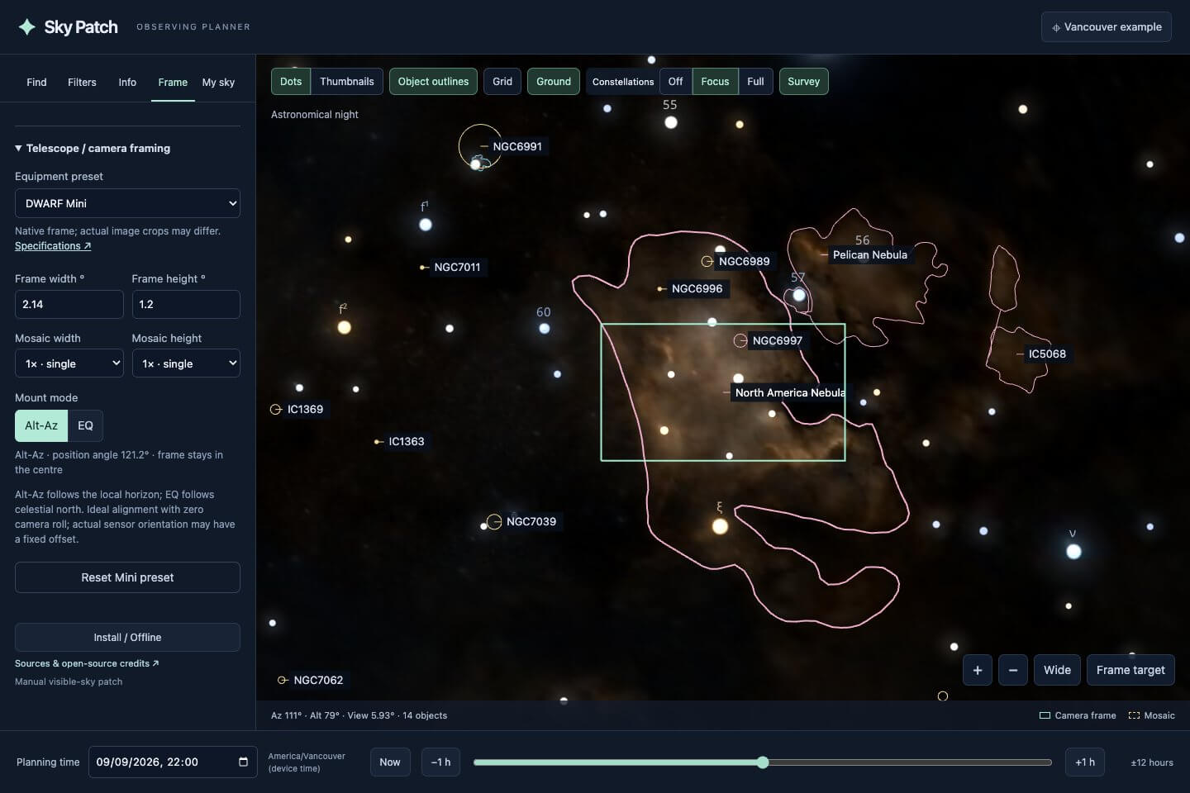Click the Camera frame legend icon
The image size is (1190, 793).
click(1045, 715)
